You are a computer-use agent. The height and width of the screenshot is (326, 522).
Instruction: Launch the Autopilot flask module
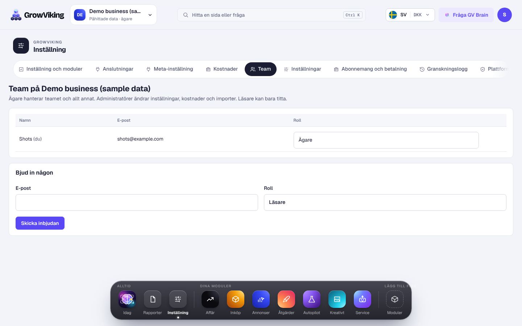tap(312, 299)
